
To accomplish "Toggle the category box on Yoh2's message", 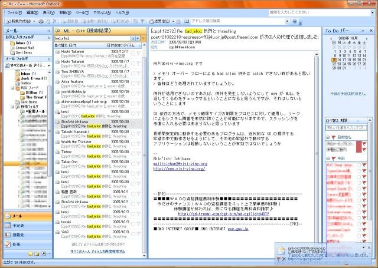I will [133, 234].
